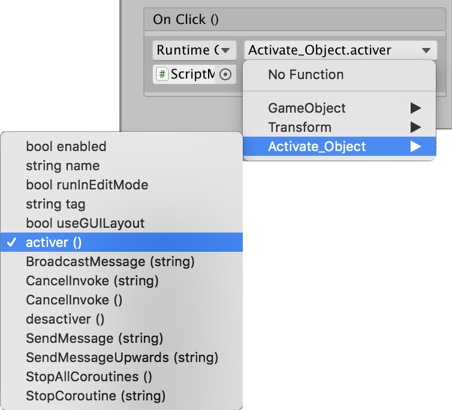The width and height of the screenshot is (452, 410).
Task: Open the Activate_Object.activer function dropdown
Action: (340, 50)
